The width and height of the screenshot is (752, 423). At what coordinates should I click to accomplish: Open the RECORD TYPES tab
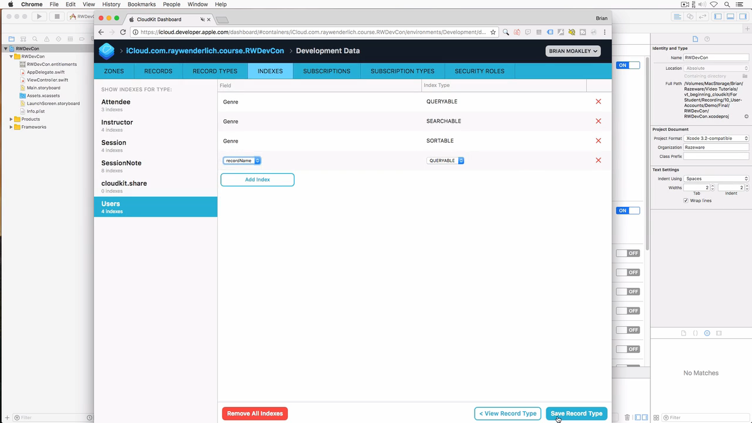(215, 71)
